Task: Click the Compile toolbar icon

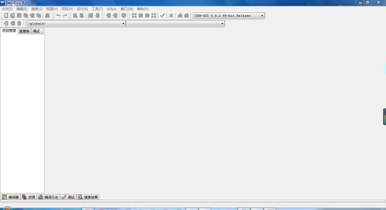Action: pos(134,15)
